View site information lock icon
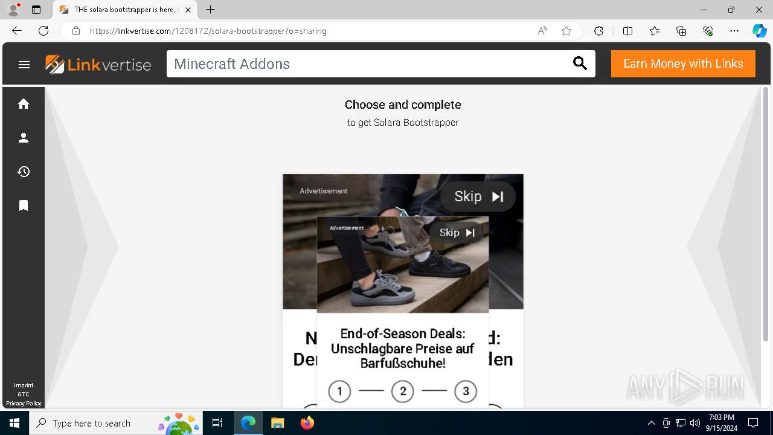The width and height of the screenshot is (773, 435). (76, 31)
